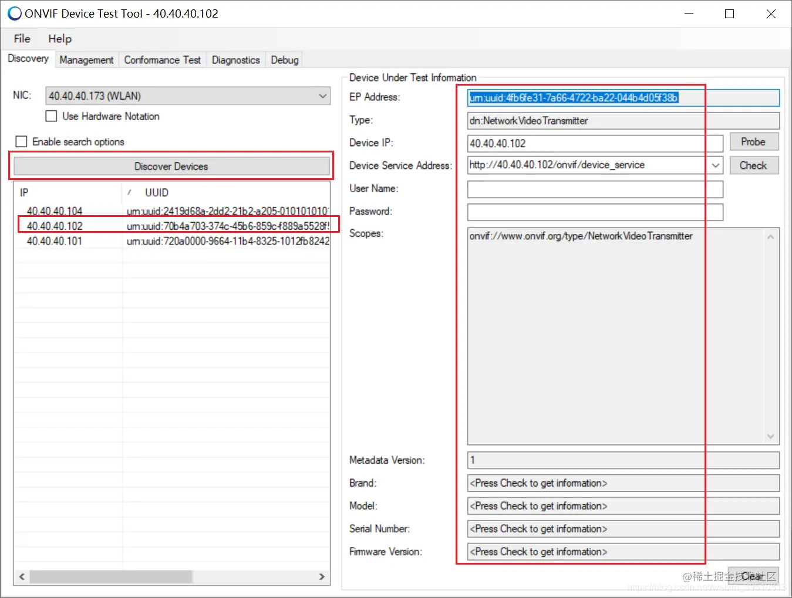Open the Conformance Test tab
Image resolution: width=792 pixels, height=598 pixels.
(x=163, y=60)
